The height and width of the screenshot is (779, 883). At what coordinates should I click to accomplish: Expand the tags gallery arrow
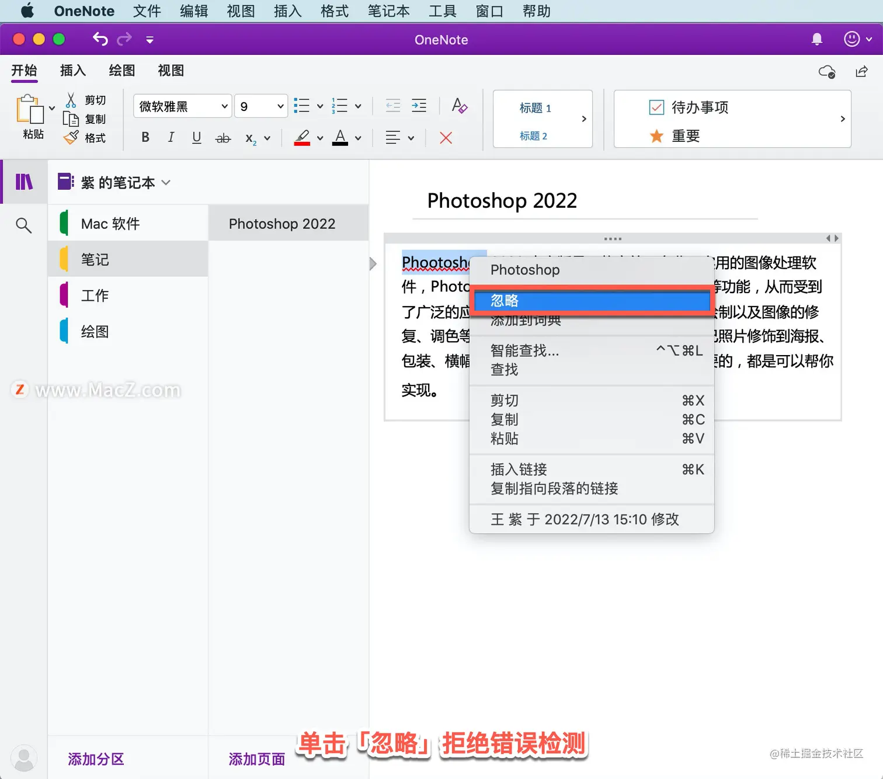click(842, 119)
